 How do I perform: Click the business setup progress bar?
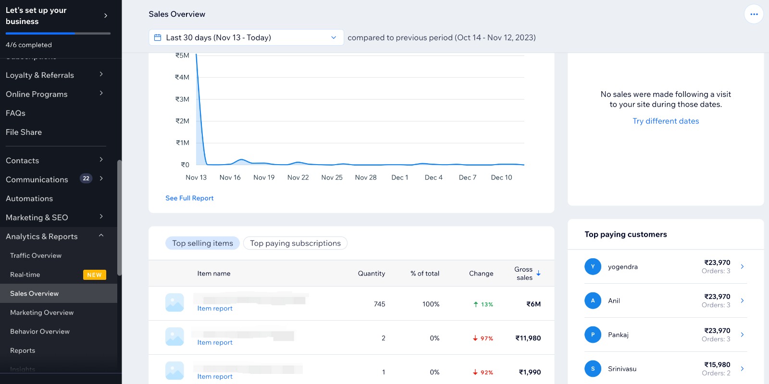tap(58, 33)
